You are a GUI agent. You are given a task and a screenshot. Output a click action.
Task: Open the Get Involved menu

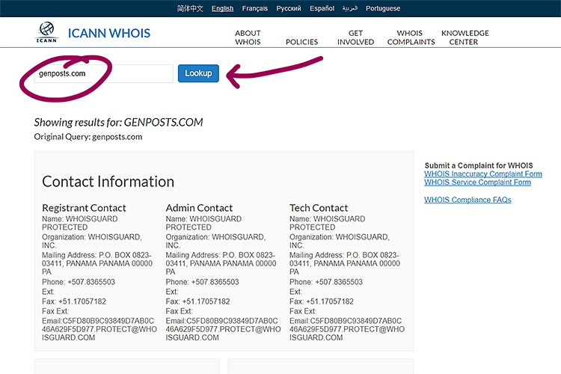click(x=355, y=37)
